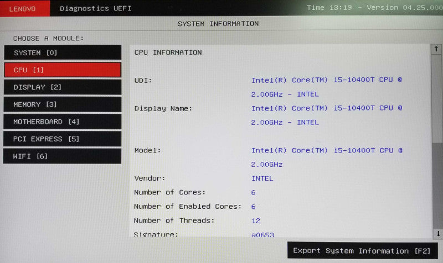Image resolution: width=443 pixels, height=263 pixels.
Task: Click the Diagnostics UEFI title
Action: [95, 8]
